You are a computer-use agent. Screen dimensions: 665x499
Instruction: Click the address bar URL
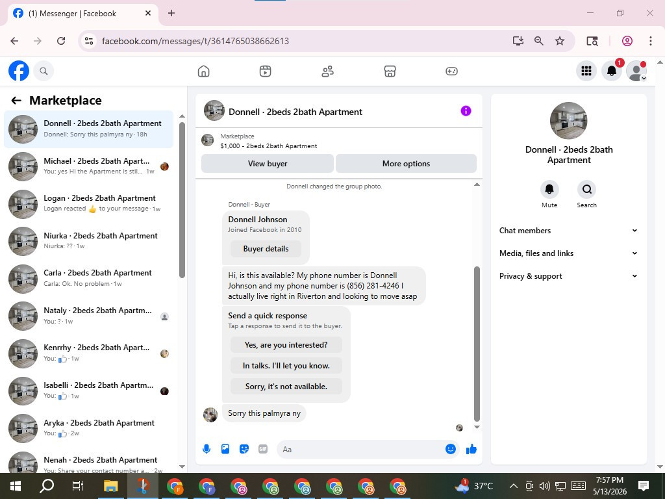click(x=195, y=41)
